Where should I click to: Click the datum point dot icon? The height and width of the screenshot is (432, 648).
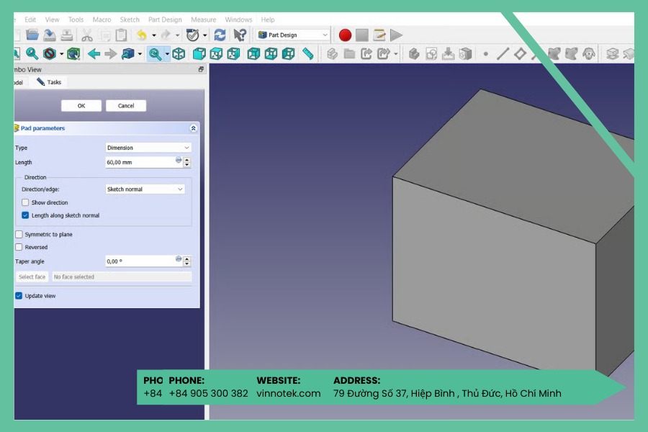click(485, 54)
